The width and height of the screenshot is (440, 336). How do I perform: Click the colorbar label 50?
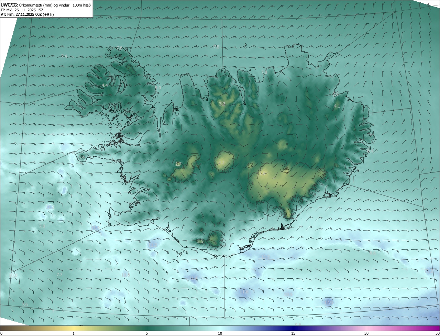coord(437,334)
